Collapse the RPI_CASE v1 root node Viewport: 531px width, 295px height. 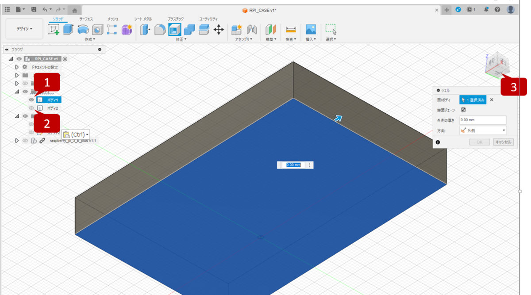coord(11,58)
